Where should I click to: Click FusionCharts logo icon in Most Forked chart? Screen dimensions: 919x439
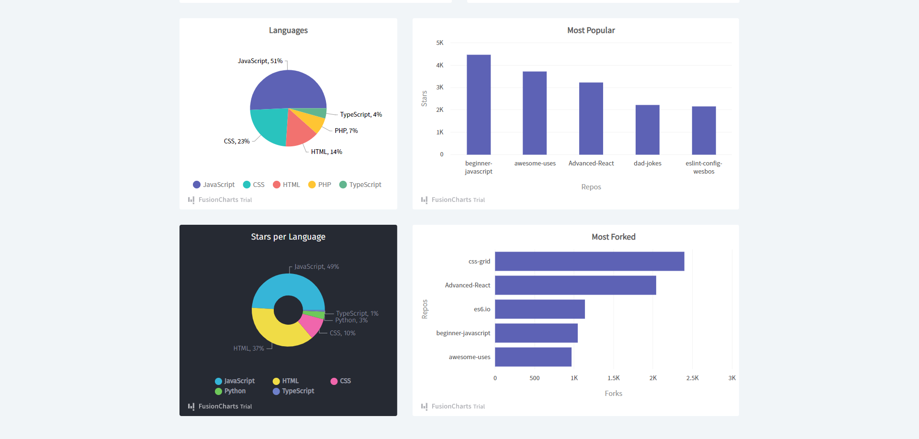(425, 406)
